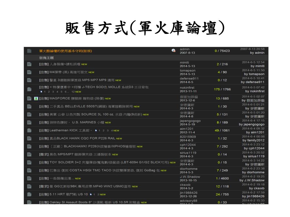The width and height of the screenshot is (290, 217).
Task: Click thread icon of COSTA HSGI TMC TACO row
Action: coord(29,170)
